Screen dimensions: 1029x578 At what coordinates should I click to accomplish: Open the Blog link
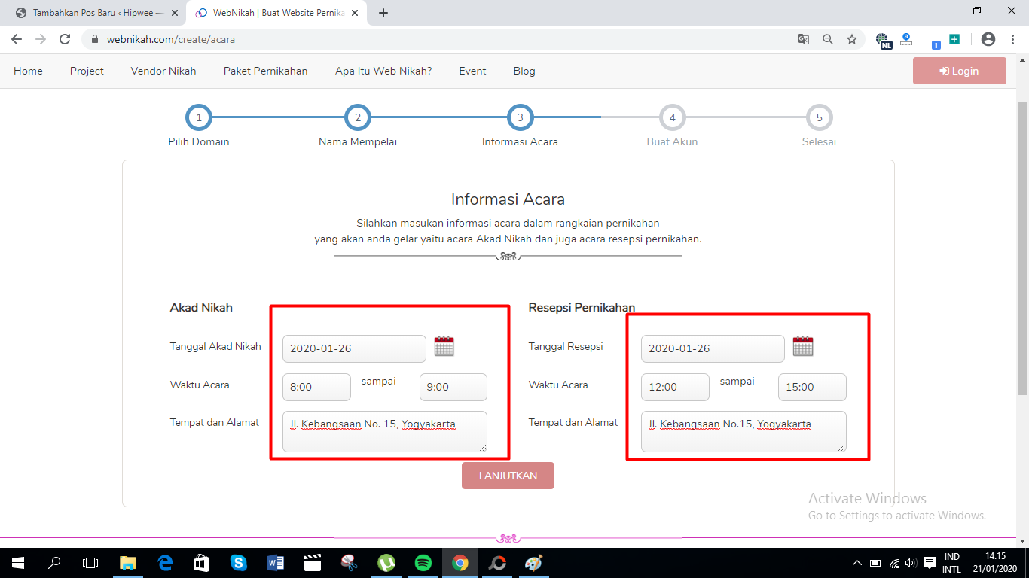pos(524,71)
